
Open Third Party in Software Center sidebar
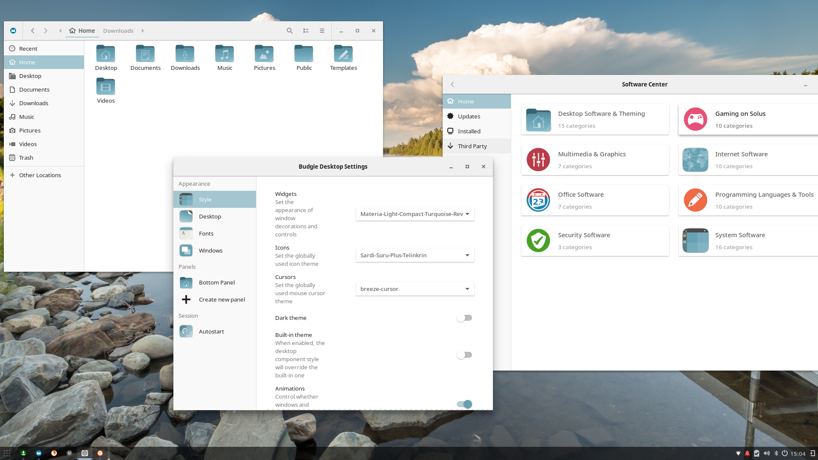(x=477, y=146)
